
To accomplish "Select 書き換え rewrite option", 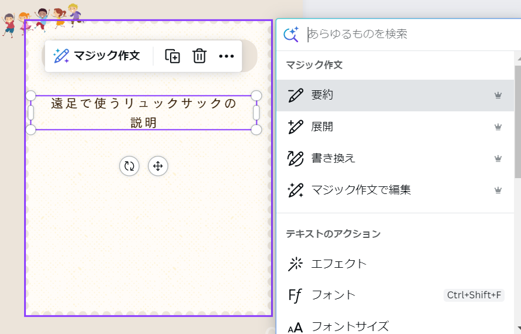I will [x=395, y=158].
